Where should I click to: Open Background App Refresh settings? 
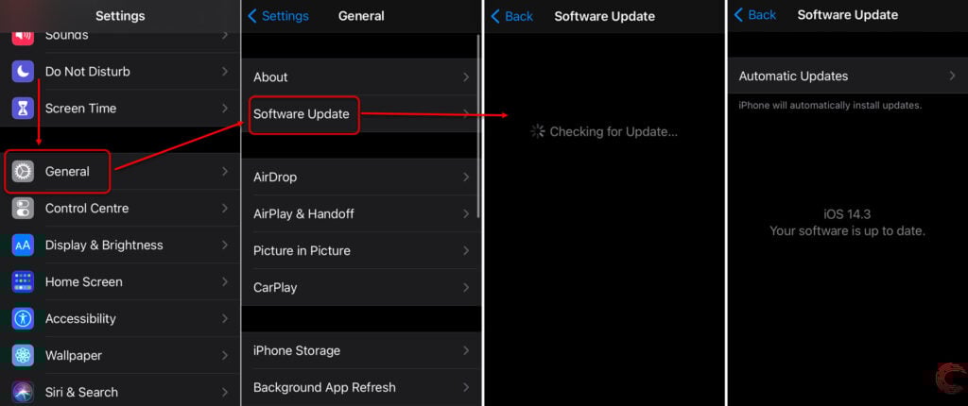[x=360, y=387]
